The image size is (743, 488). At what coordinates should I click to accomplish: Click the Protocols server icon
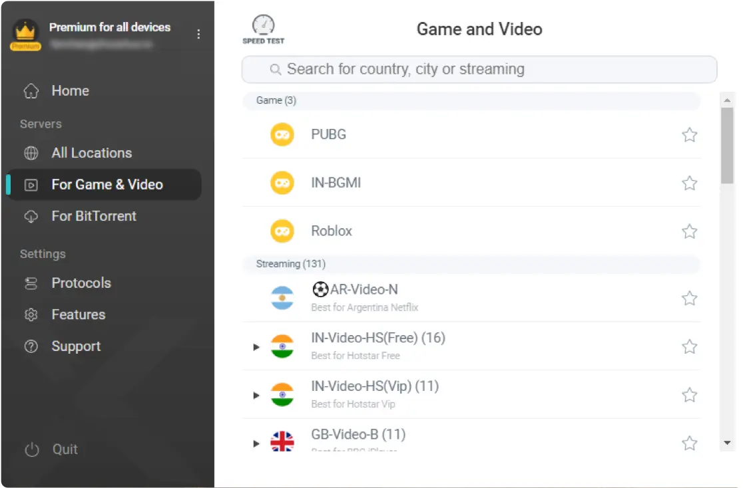[x=31, y=283]
